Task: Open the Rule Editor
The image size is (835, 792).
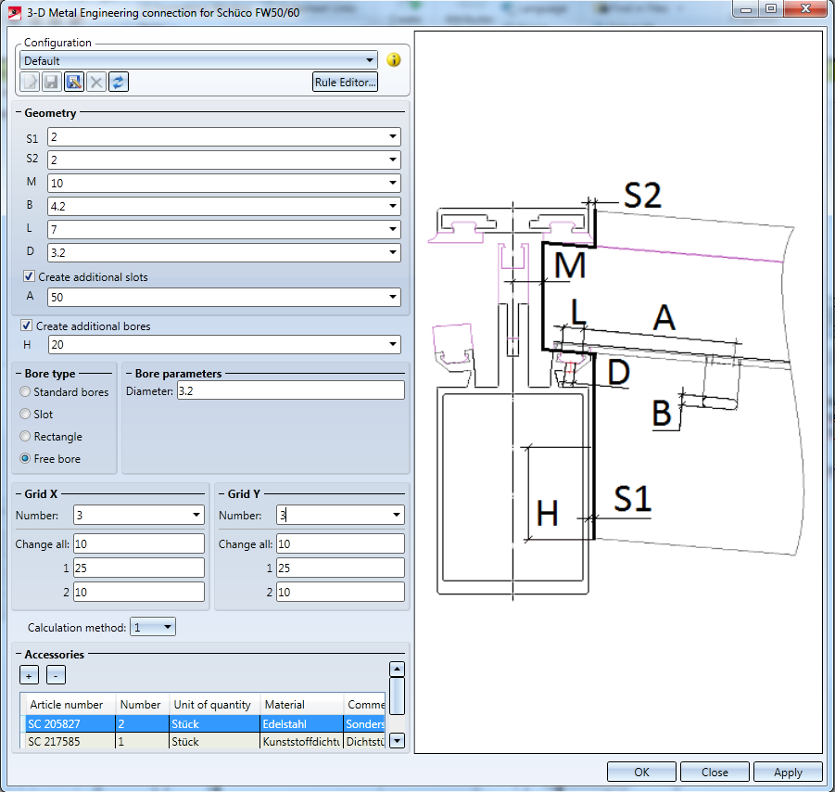Action: pyautogui.click(x=345, y=83)
